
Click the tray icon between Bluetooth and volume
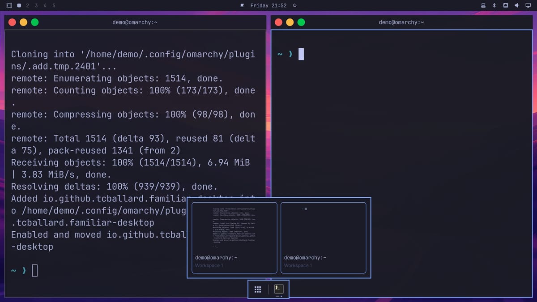pyautogui.click(x=506, y=5)
